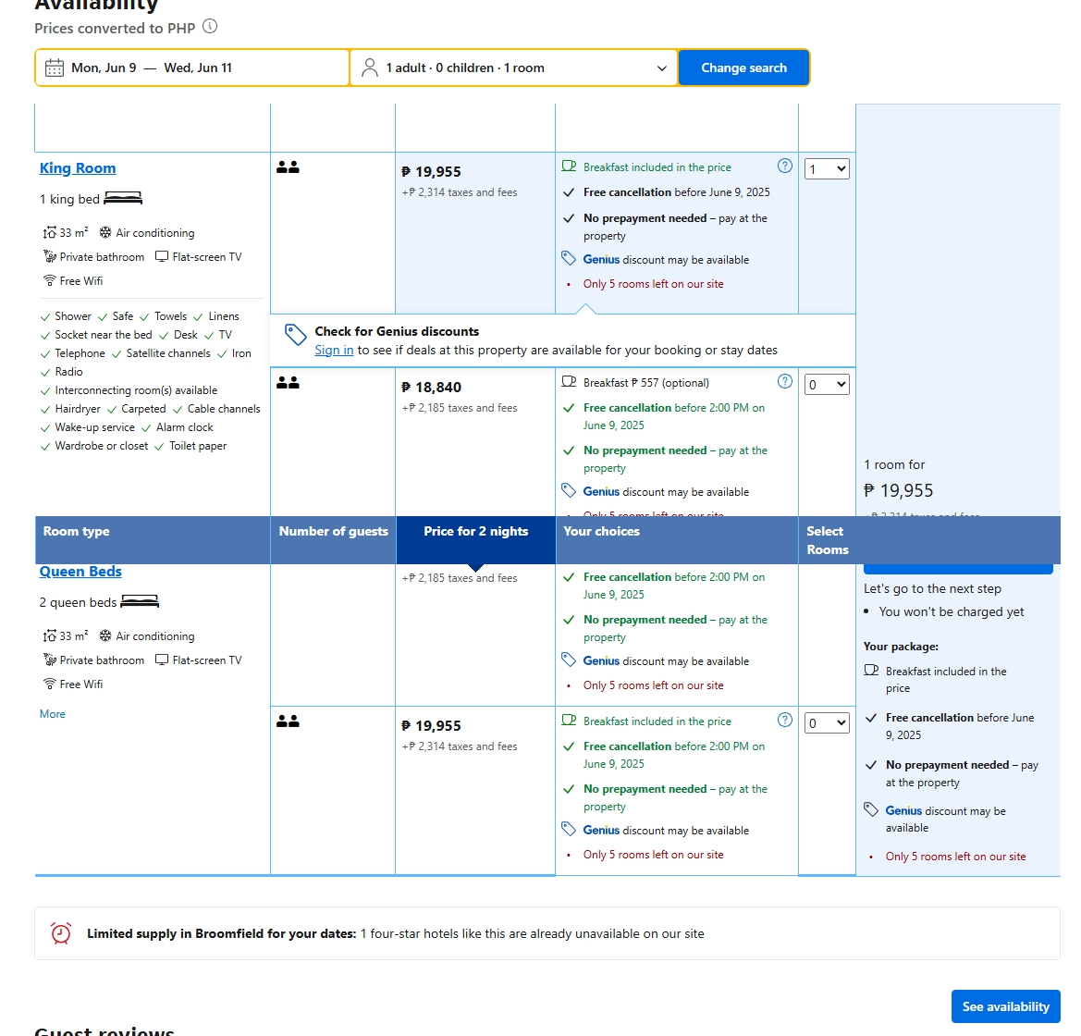Click the room size icon under King Room
Screen dimensions: 1081x1036
pyautogui.click(x=50, y=232)
